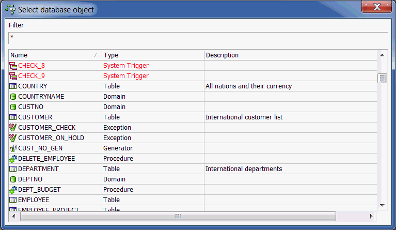Screen dimensions: 396x230
Task: Select the EMPLOYEE name cell
Action: pos(34,200)
